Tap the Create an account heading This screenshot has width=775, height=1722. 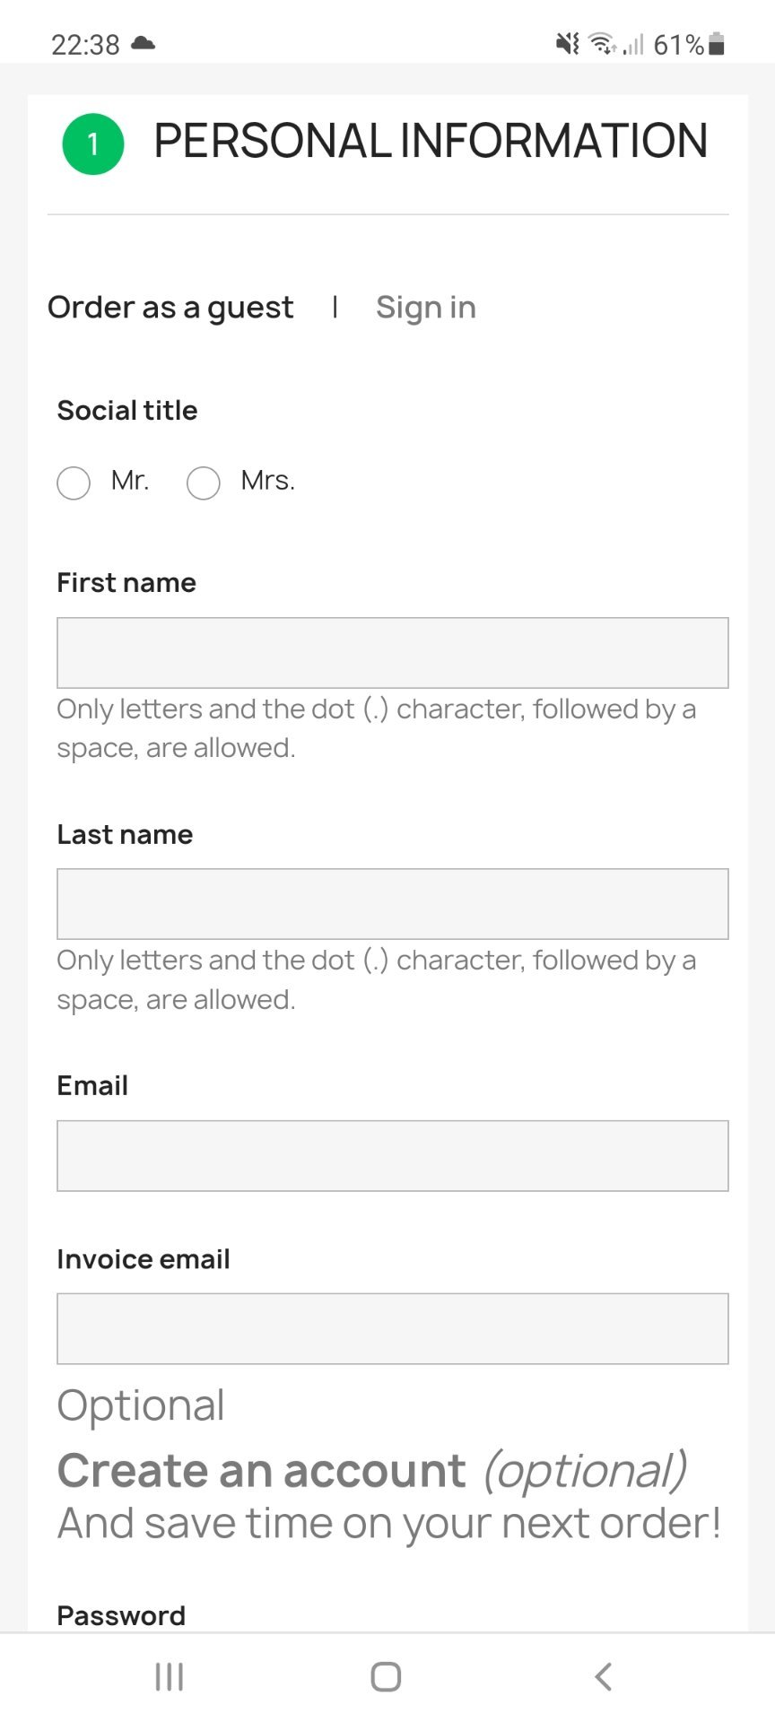click(x=261, y=1471)
